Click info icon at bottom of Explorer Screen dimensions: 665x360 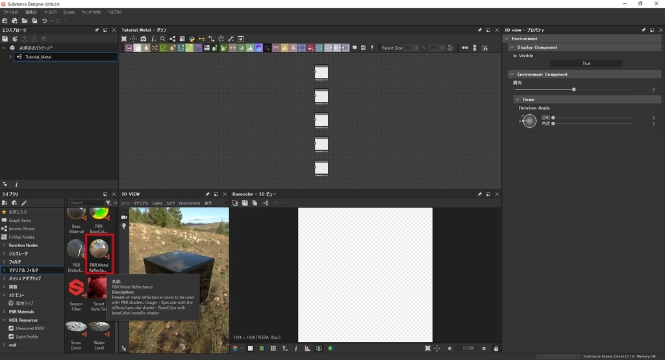(16, 184)
